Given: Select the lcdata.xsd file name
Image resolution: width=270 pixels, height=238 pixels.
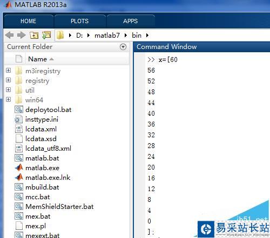Looking at the screenshot, I should (41, 139).
